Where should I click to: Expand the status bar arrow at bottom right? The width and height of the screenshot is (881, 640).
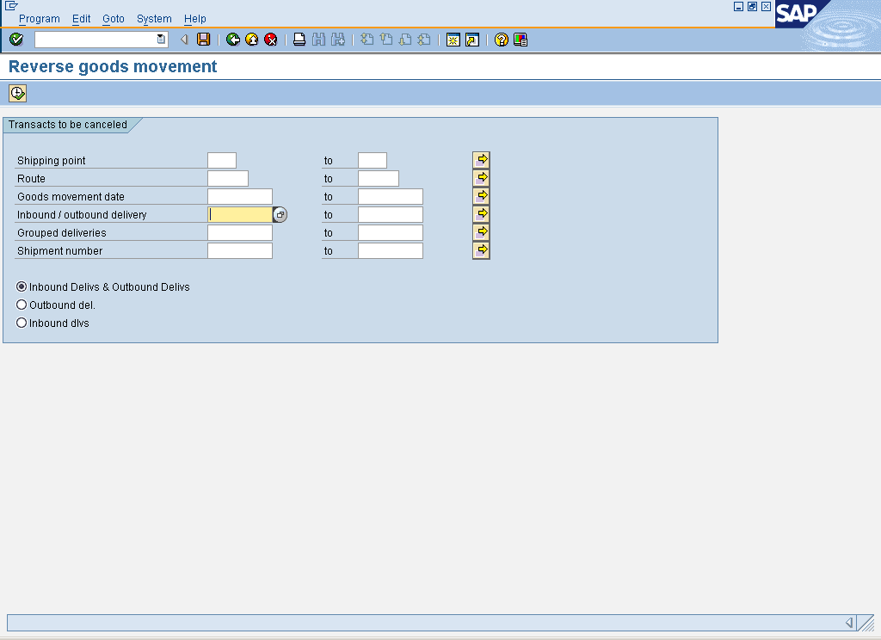coord(849,623)
